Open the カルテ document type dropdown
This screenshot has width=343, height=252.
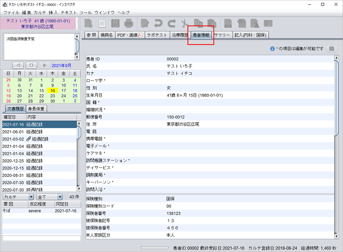(18, 197)
